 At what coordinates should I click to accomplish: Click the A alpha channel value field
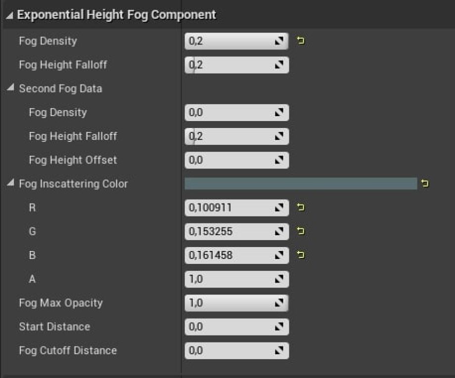tap(228, 279)
